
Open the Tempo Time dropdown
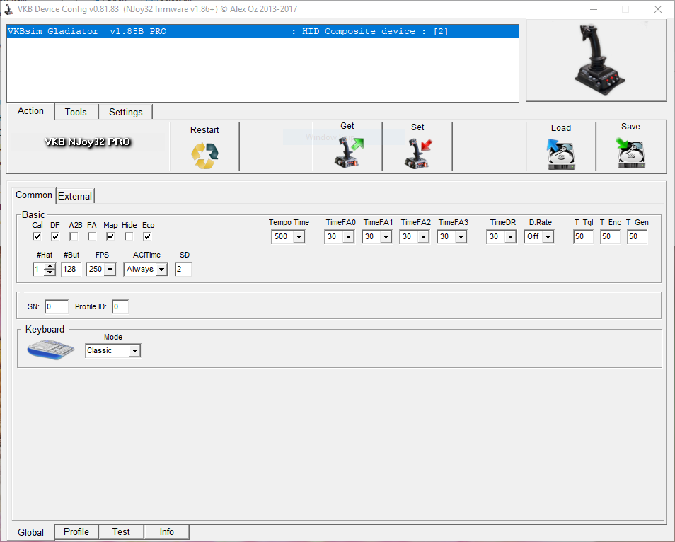(x=299, y=237)
